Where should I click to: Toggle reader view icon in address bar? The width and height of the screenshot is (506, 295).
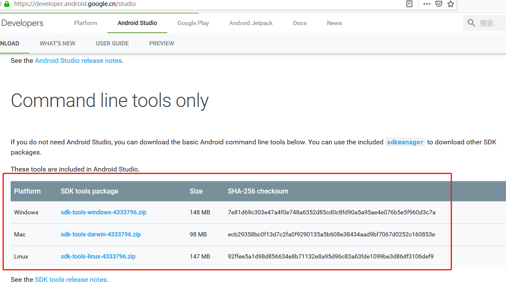409,4
